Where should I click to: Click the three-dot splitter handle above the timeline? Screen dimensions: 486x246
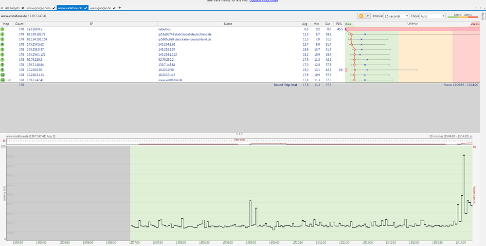[239, 134]
